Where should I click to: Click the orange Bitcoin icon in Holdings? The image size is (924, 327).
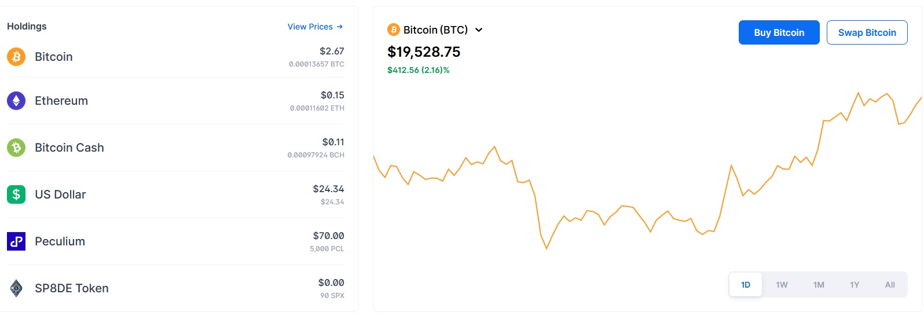[16, 57]
